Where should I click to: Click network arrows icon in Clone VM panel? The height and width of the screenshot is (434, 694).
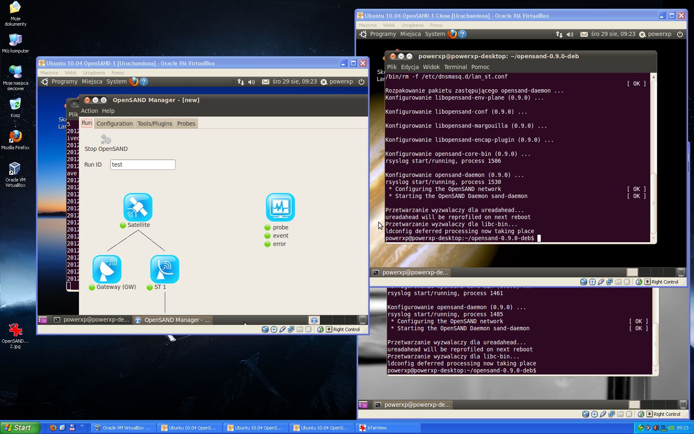pos(559,34)
